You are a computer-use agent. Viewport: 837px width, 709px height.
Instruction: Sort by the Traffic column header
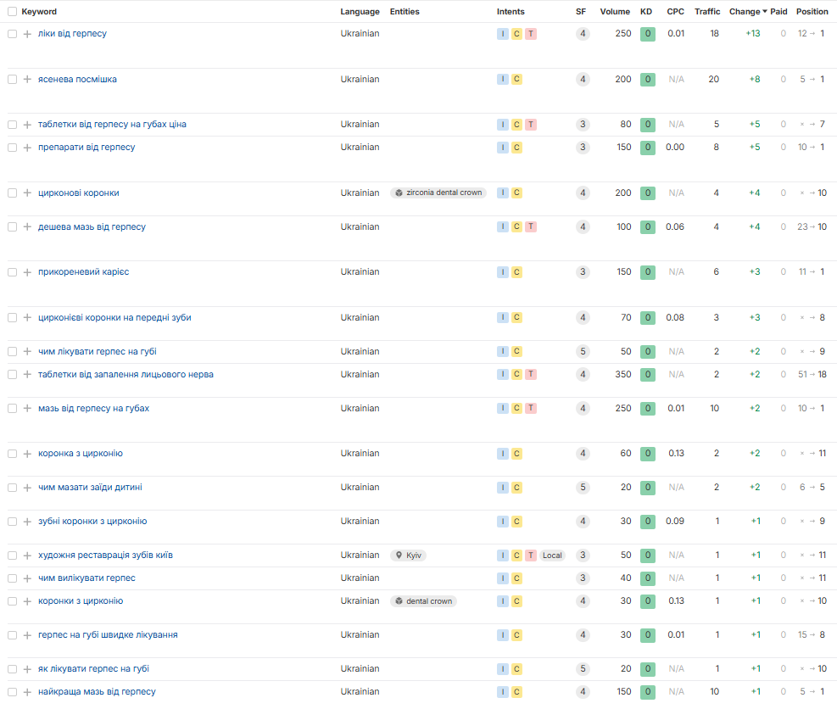(707, 12)
